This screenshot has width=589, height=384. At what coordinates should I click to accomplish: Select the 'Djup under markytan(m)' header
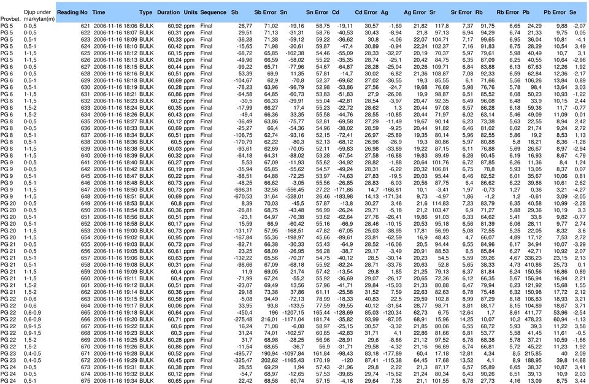point(39,15)
